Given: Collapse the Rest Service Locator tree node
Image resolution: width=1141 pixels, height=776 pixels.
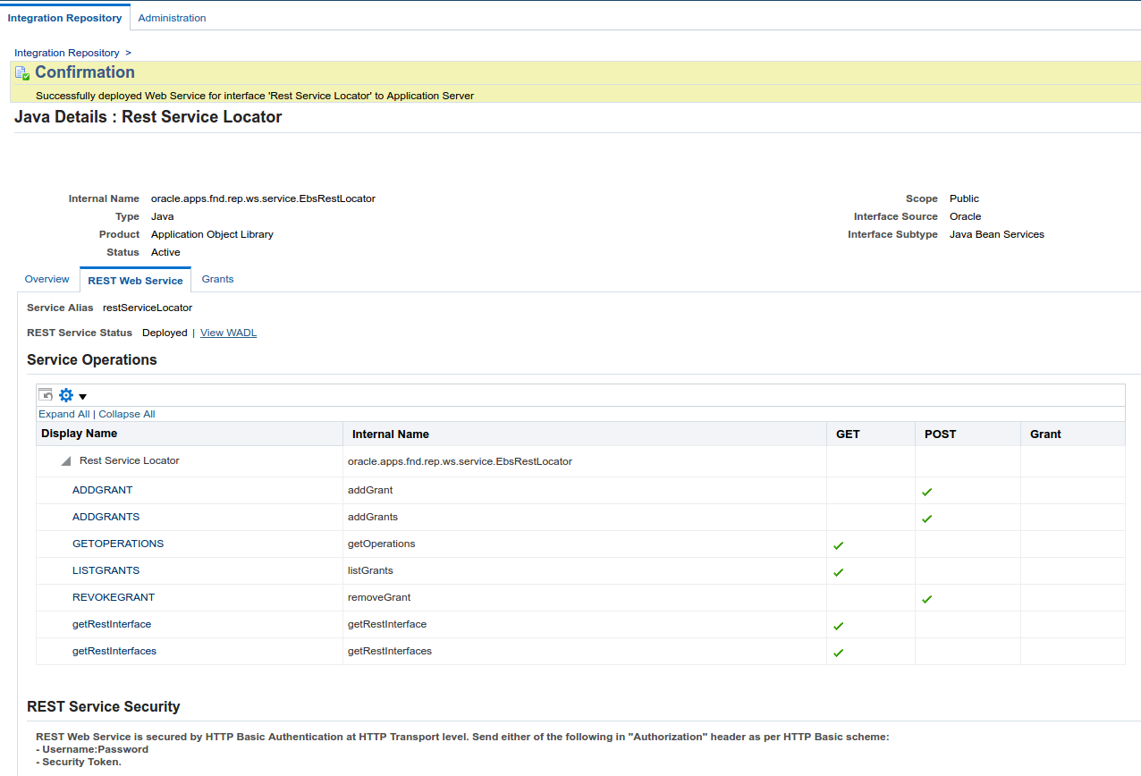Looking at the screenshot, I should (x=64, y=460).
